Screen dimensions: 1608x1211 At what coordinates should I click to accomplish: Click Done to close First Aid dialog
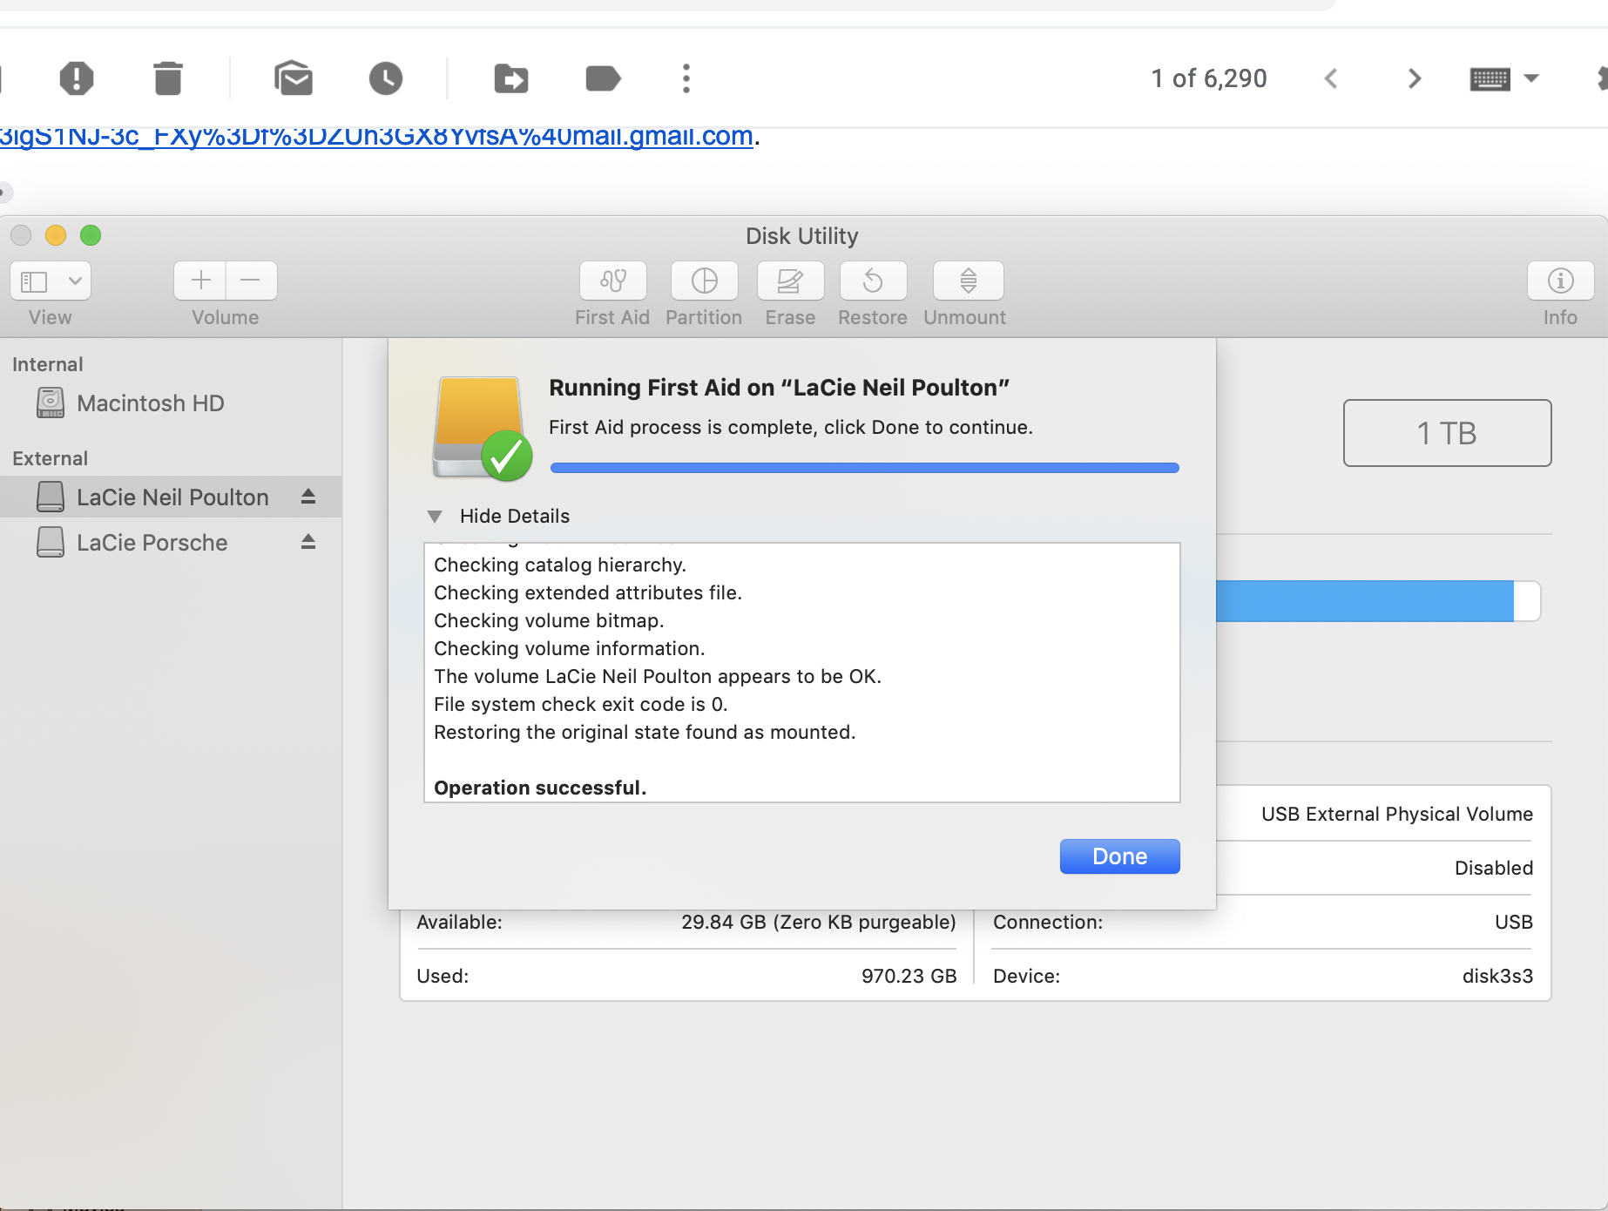click(1120, 856)
